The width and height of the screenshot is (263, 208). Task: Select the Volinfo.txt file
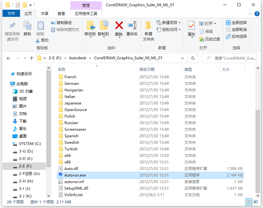(150, 195)
